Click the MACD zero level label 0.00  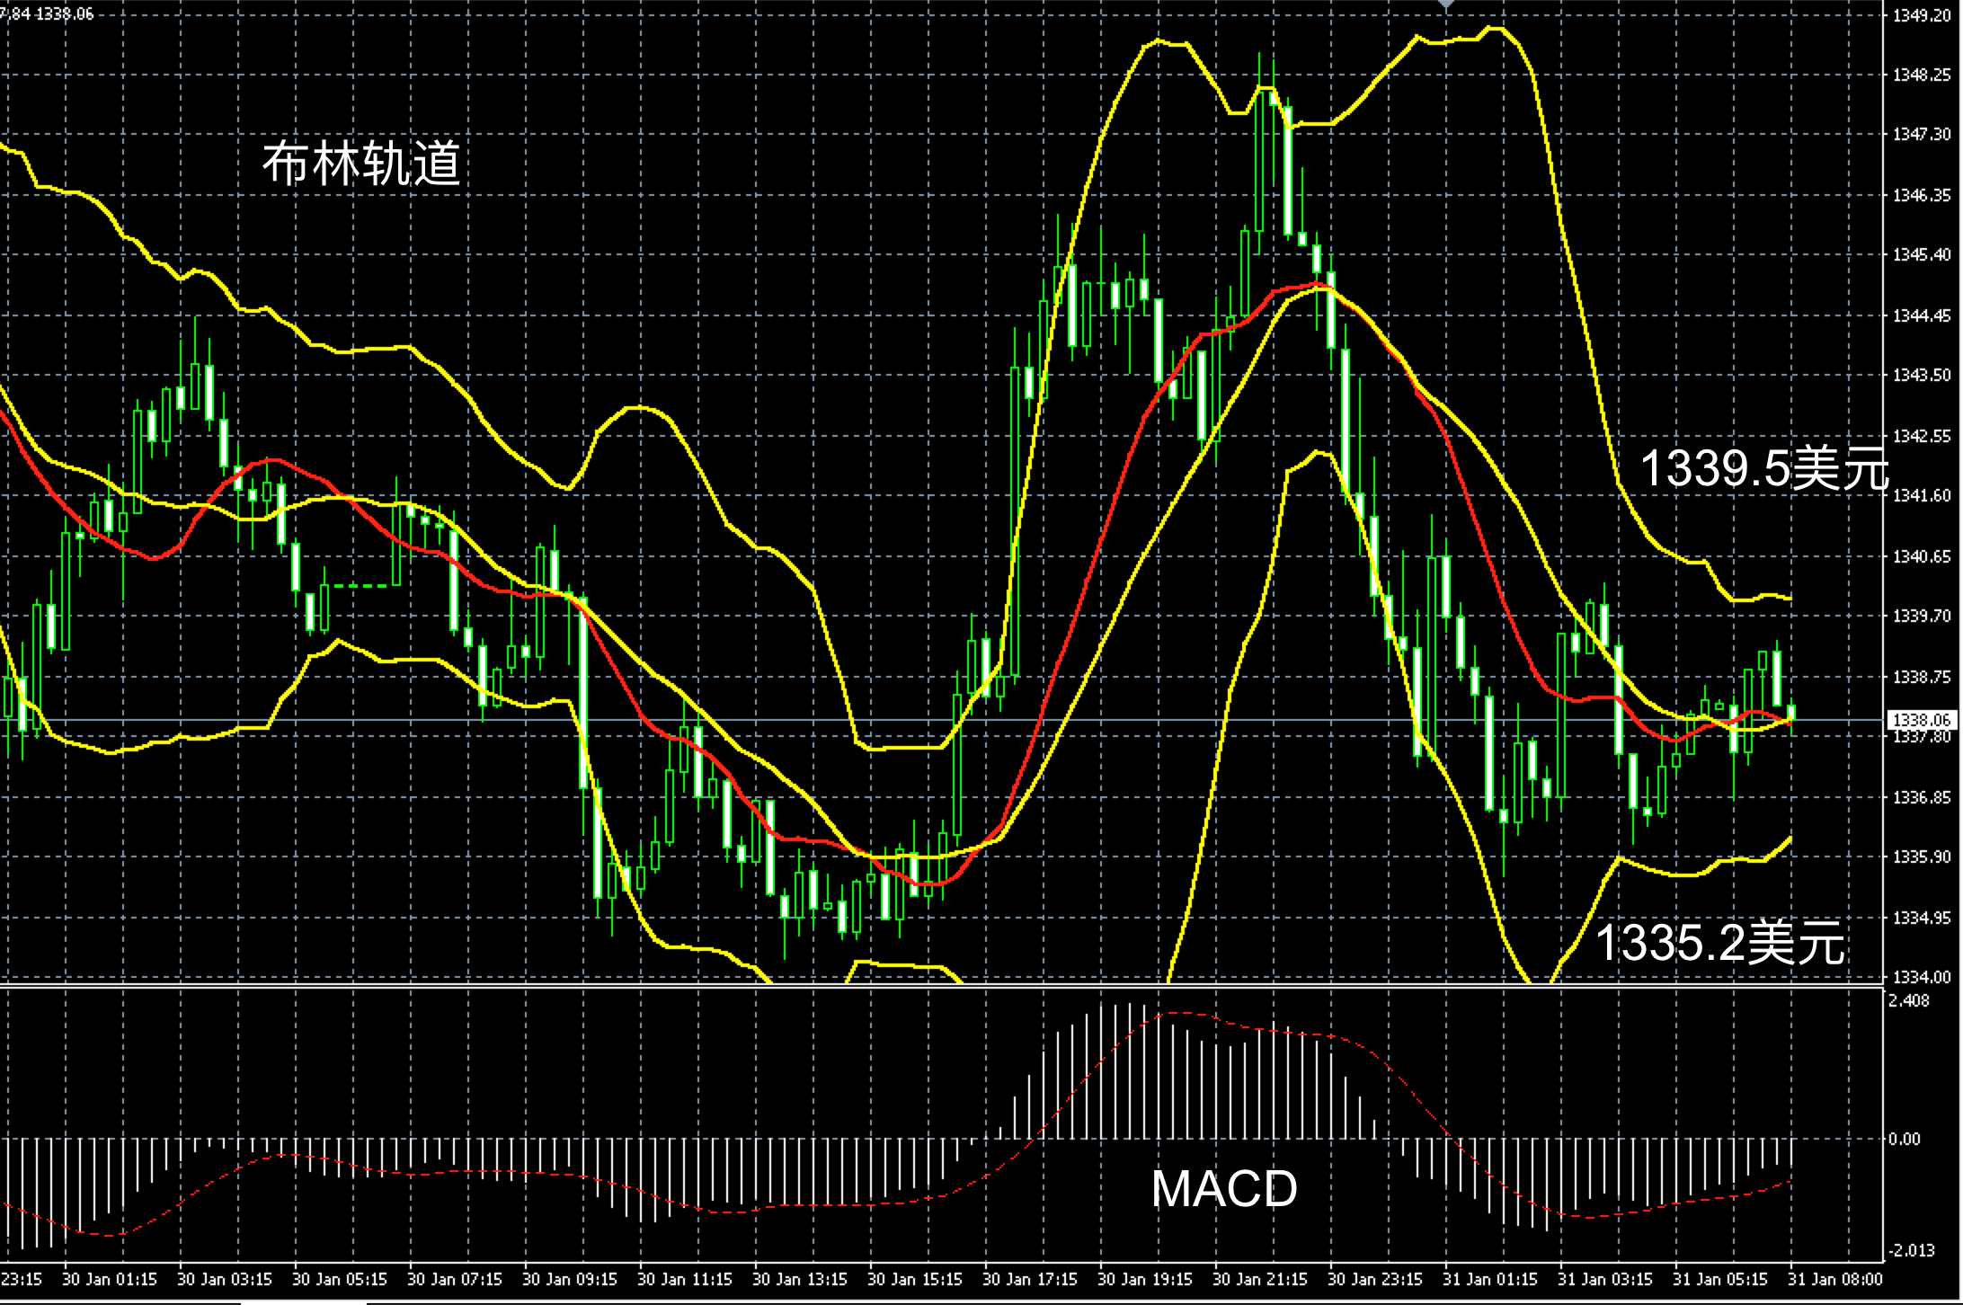point(1904,1140)
